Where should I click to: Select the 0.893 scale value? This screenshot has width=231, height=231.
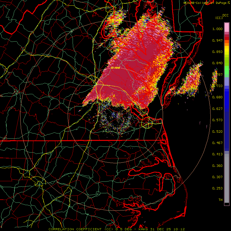pyautogui.click(x=217, y=52)
